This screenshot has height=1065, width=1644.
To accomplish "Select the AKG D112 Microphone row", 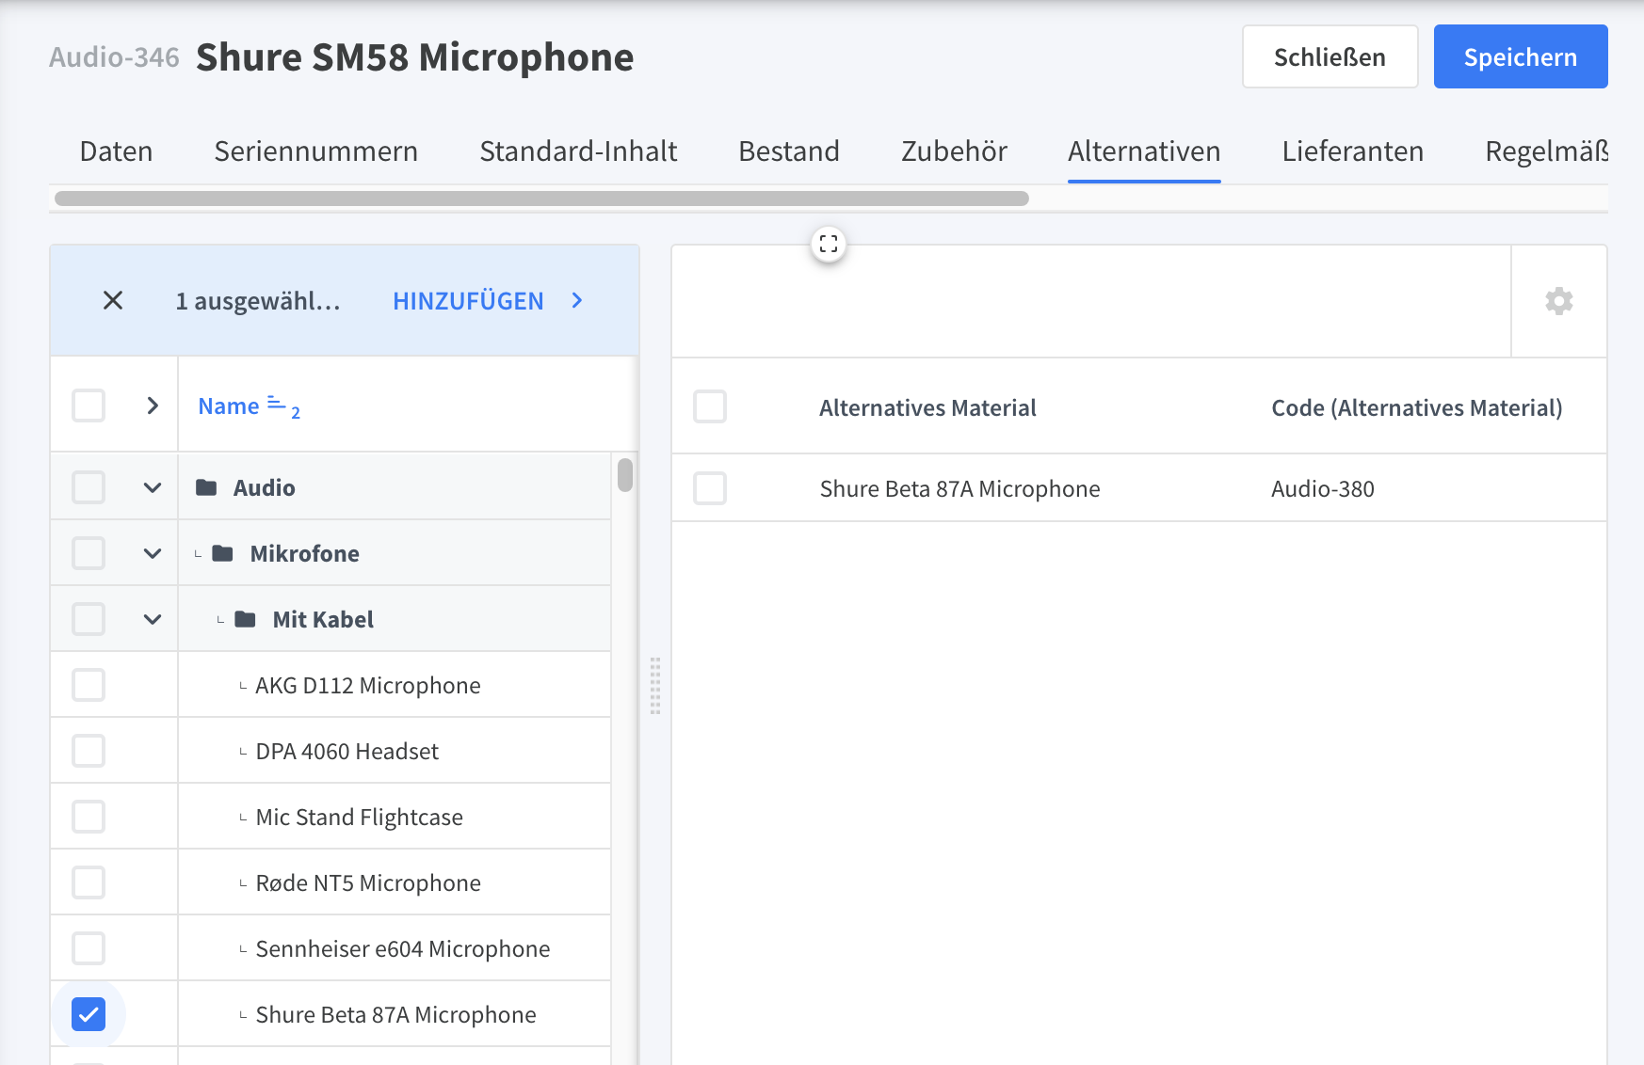I will click(330, 685).
